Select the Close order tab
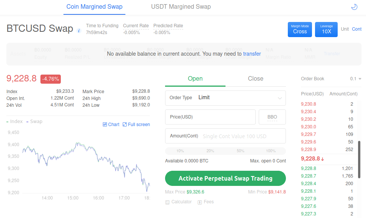The width and height of the screenshot is (366, 223). 256,79
